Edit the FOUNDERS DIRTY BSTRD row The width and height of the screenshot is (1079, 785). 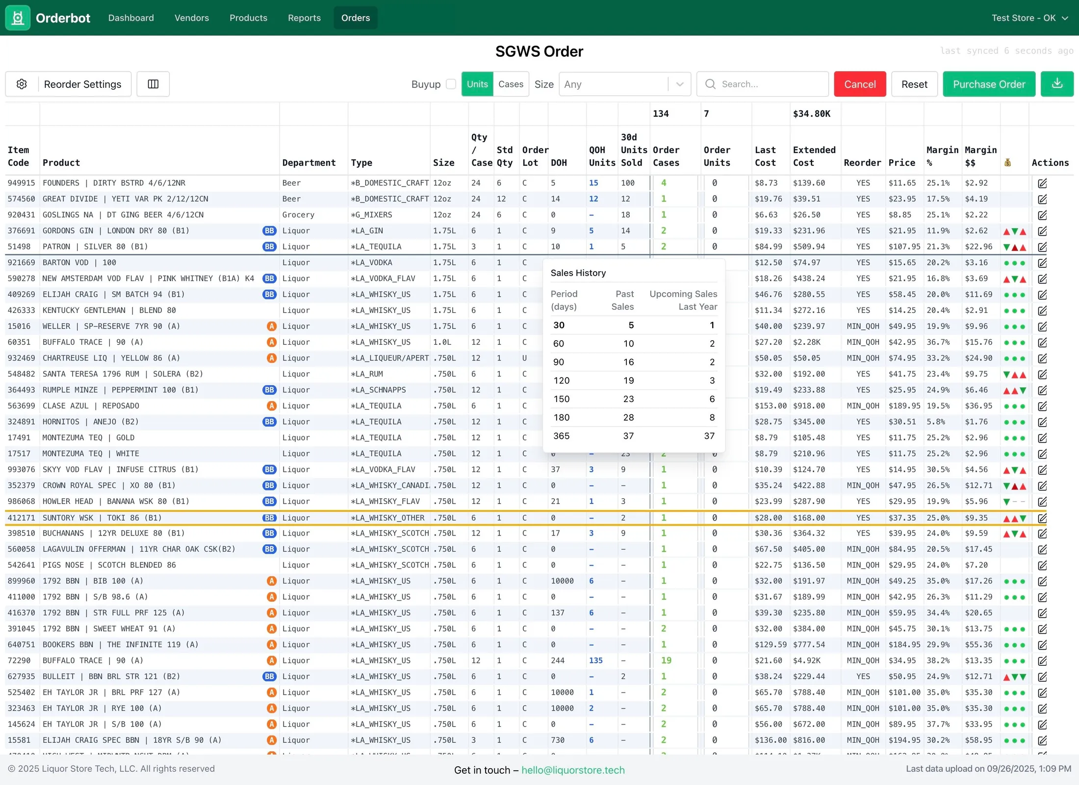[1042, 183]
